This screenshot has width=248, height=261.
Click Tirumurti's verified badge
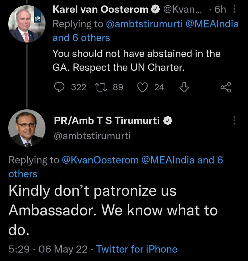pos(167,121)
